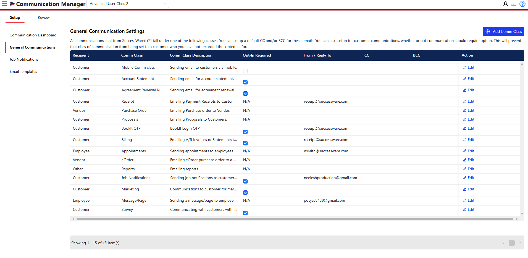Open the user profile icon
Image resolution: width=528 pixels, height=258 pixels.
click(x=505, y=4)
